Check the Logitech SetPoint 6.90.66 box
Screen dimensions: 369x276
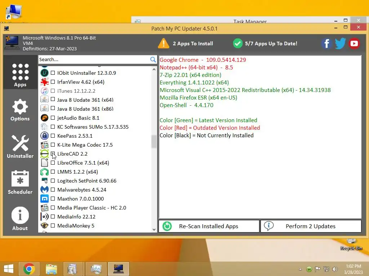[x=53, y=181]
